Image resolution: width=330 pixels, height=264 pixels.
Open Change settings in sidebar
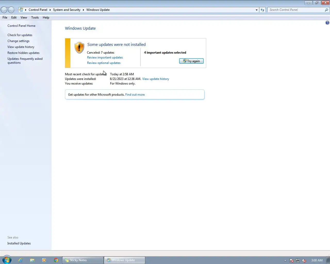tap(18, 41)
